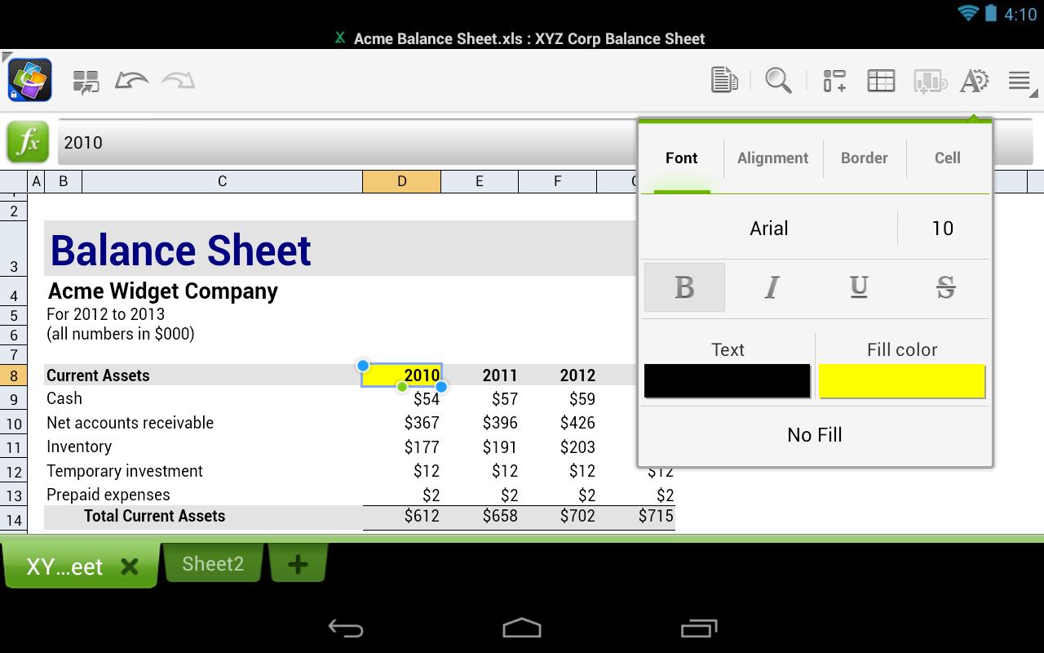This screenshot has width=1044, height=653.
Task: Select row 14 header
Action: [14, 519]
